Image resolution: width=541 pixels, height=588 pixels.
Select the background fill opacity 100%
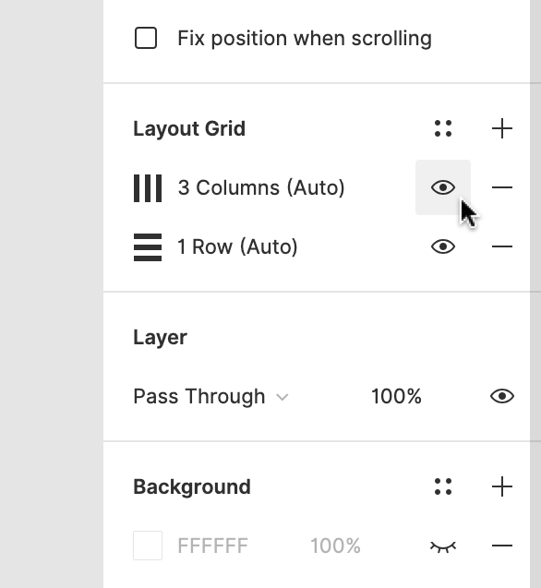click(335, 546)
